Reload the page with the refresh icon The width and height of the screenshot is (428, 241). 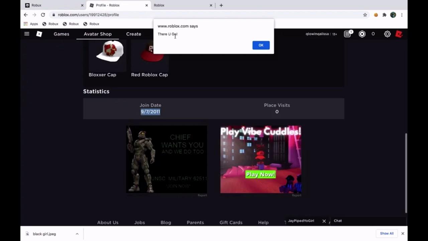43,15
